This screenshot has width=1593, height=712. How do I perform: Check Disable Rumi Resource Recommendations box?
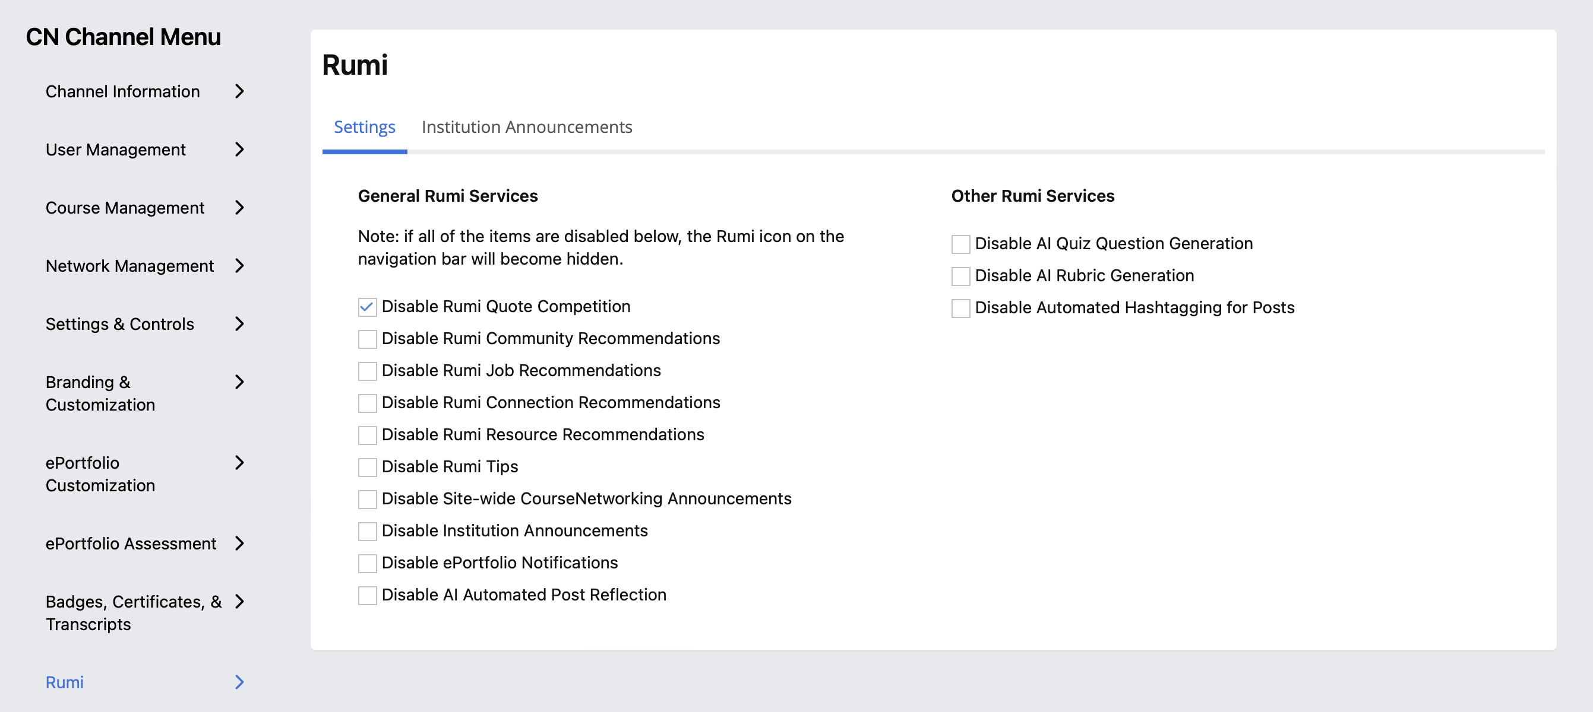tap(367, 436)
